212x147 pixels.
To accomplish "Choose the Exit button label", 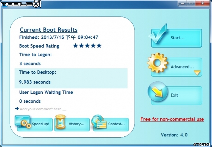I will coord(174,95).
